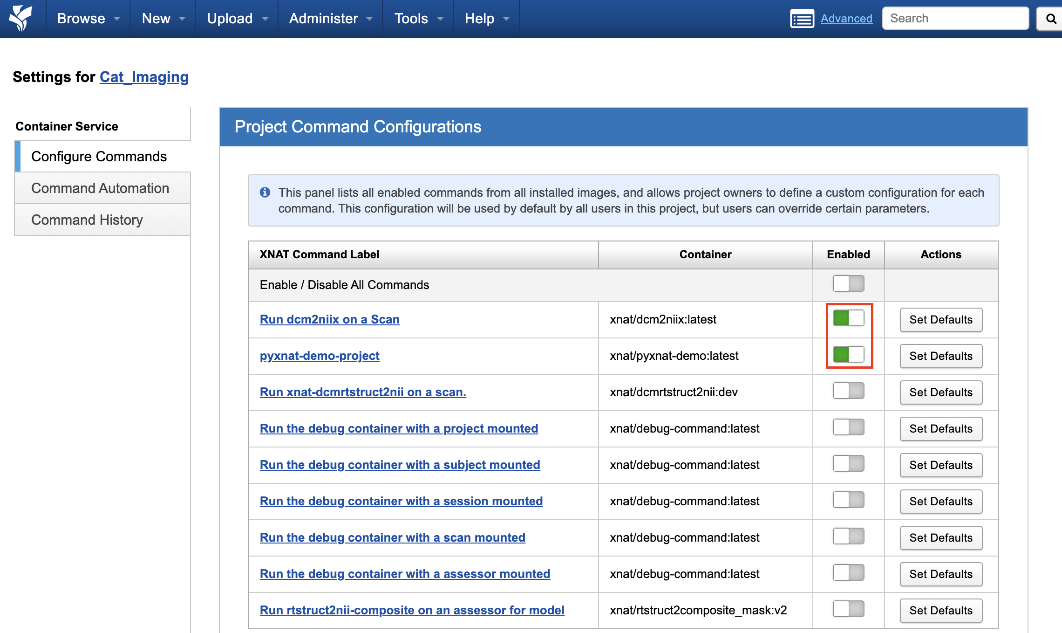Click the Container column header
This screenshot has width=1062, height=633.
pyautogui.click(x=705, y=255)
